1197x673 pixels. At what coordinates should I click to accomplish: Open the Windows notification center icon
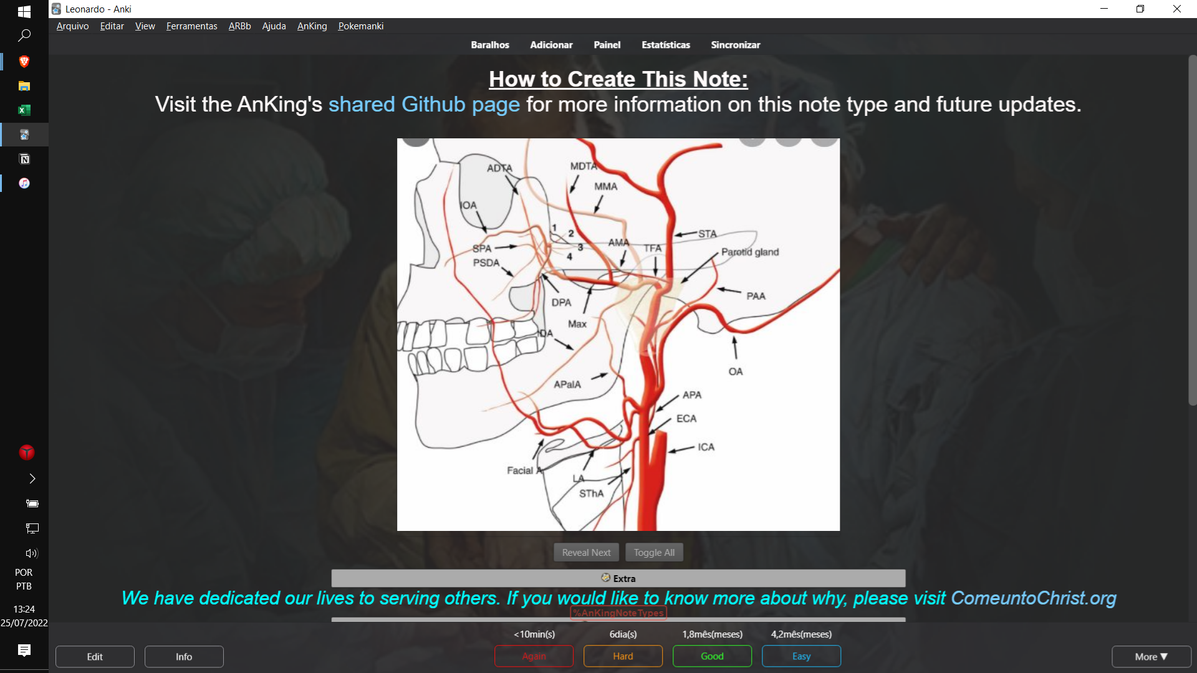tap(24, 651)
